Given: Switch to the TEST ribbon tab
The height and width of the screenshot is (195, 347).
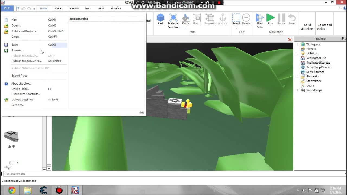Looking at the screenshot, I should click(88, 8).
